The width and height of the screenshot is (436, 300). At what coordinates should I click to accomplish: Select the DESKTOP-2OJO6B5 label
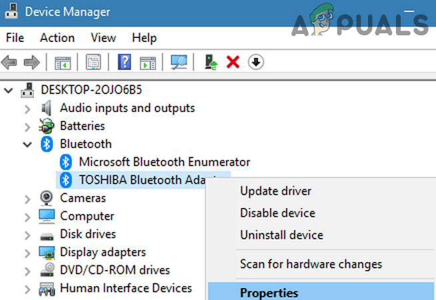tap(91, 90)
